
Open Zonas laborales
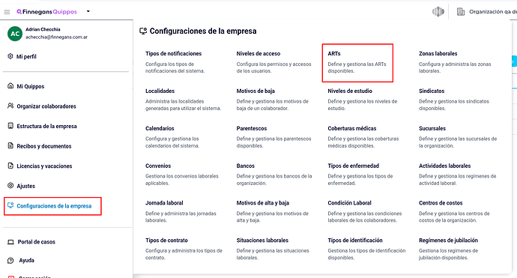[438, 53]
